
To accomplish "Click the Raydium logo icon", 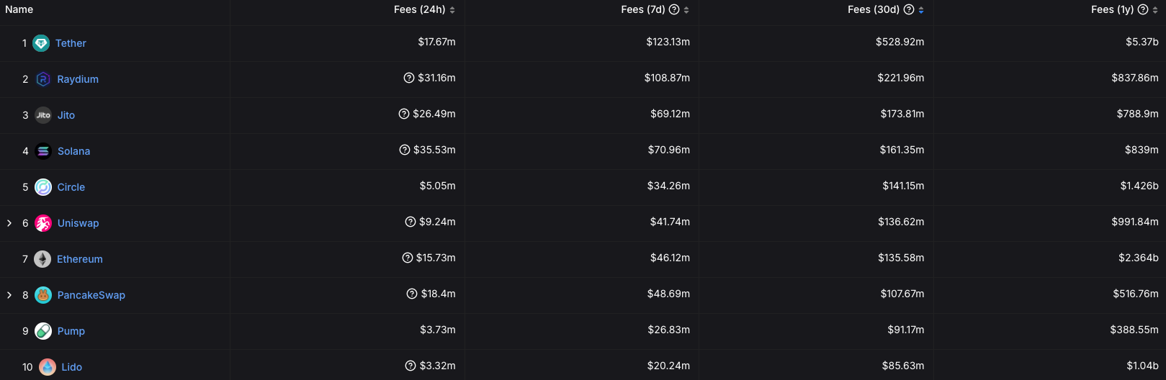I will point(43,79).
